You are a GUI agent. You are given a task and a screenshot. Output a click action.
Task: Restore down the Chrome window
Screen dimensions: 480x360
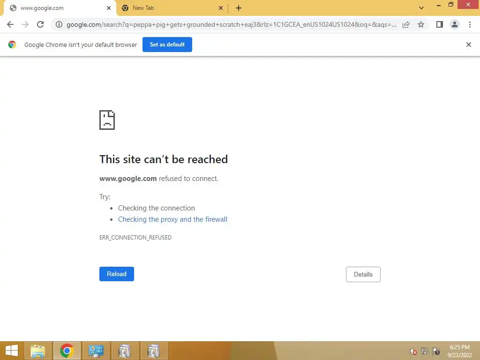(450, 5)
